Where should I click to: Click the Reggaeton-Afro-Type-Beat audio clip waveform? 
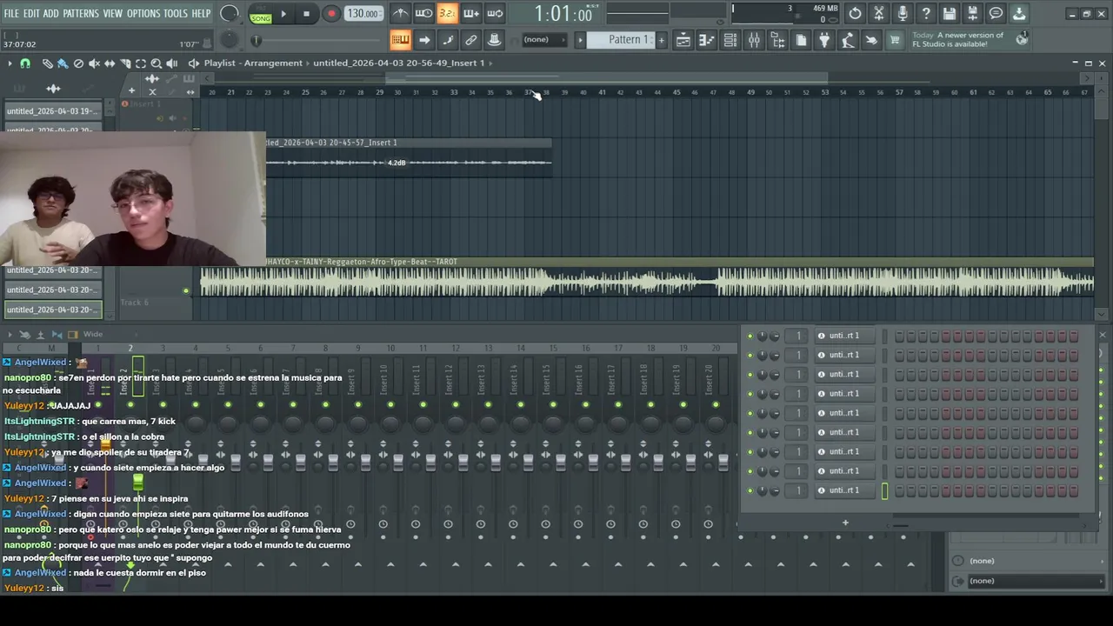[647, 282]
